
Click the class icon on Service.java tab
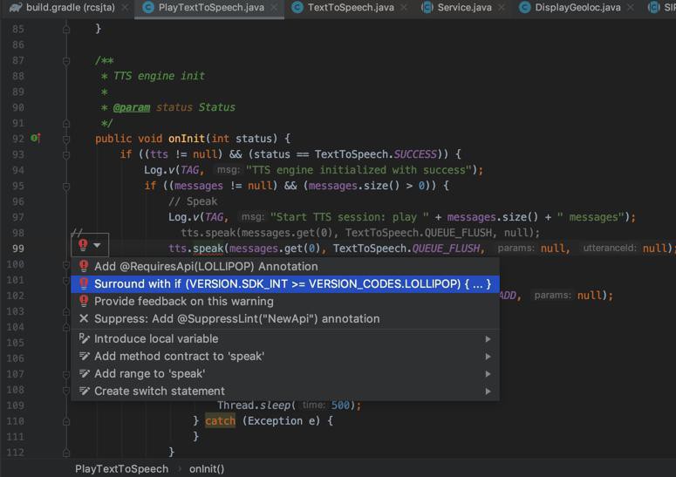pos(427,7)
